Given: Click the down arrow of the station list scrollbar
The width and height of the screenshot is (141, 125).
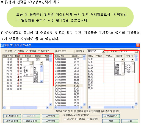Looking at the screenshot, I should click(x=84, y=104).
